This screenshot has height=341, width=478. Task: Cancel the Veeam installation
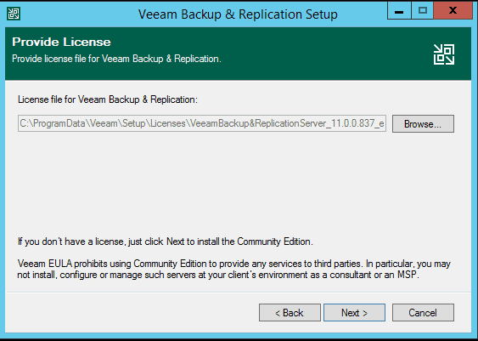(x=423, y=313)
